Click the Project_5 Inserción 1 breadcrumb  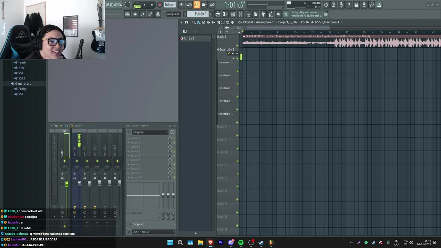point(309,22)
